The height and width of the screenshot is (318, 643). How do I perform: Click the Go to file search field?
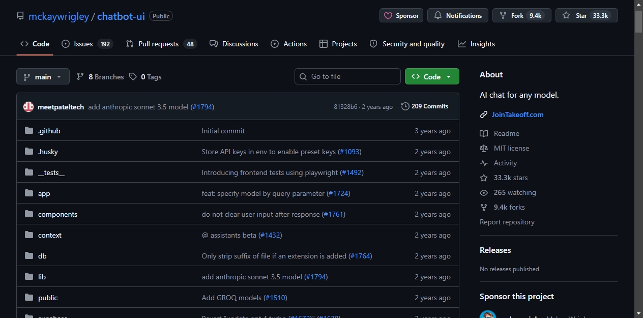(347, 76)
